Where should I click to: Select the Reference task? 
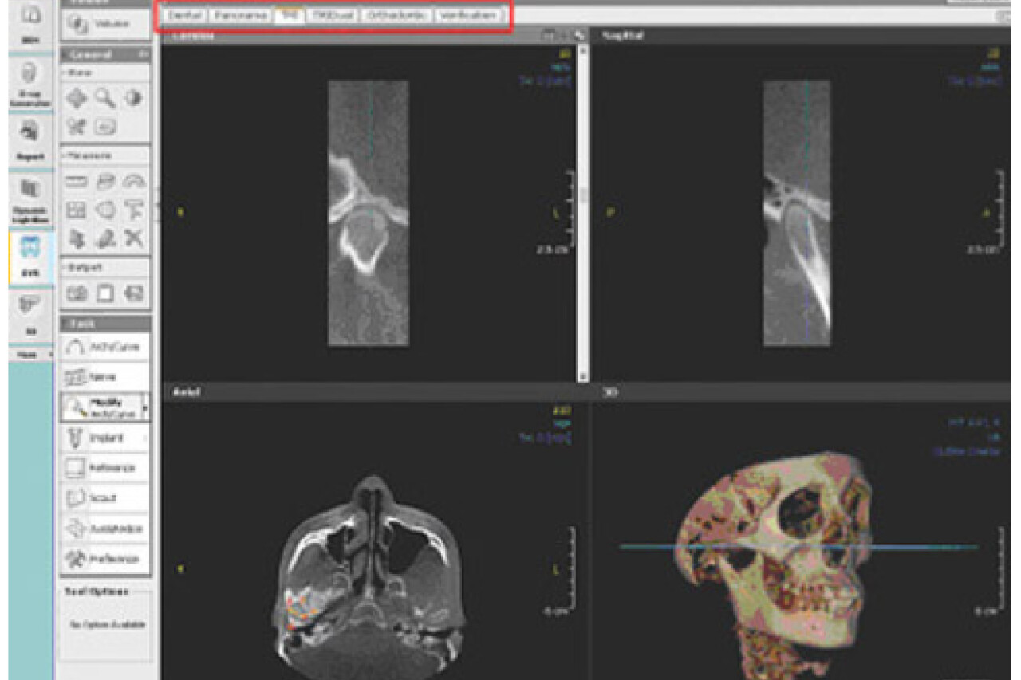105,467
